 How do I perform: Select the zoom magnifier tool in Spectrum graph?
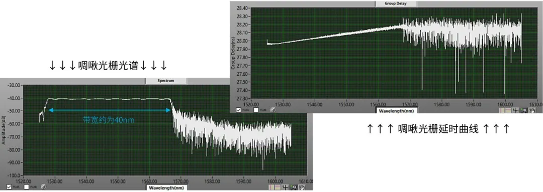(293, 187)
